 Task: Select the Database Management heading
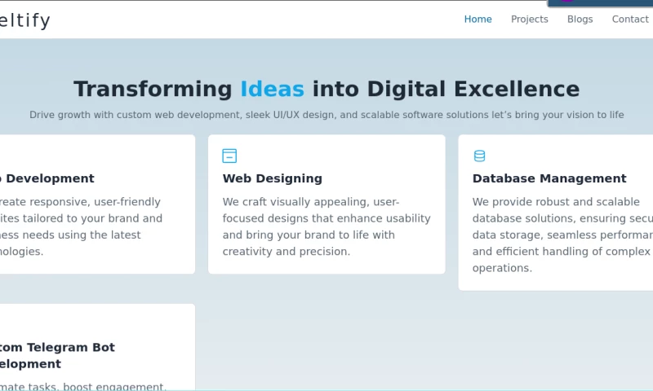549,178
